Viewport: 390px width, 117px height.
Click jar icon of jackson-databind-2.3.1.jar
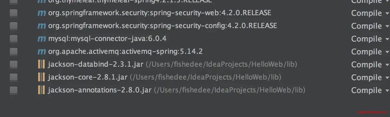pyautogui.click(x=41, y=65)
